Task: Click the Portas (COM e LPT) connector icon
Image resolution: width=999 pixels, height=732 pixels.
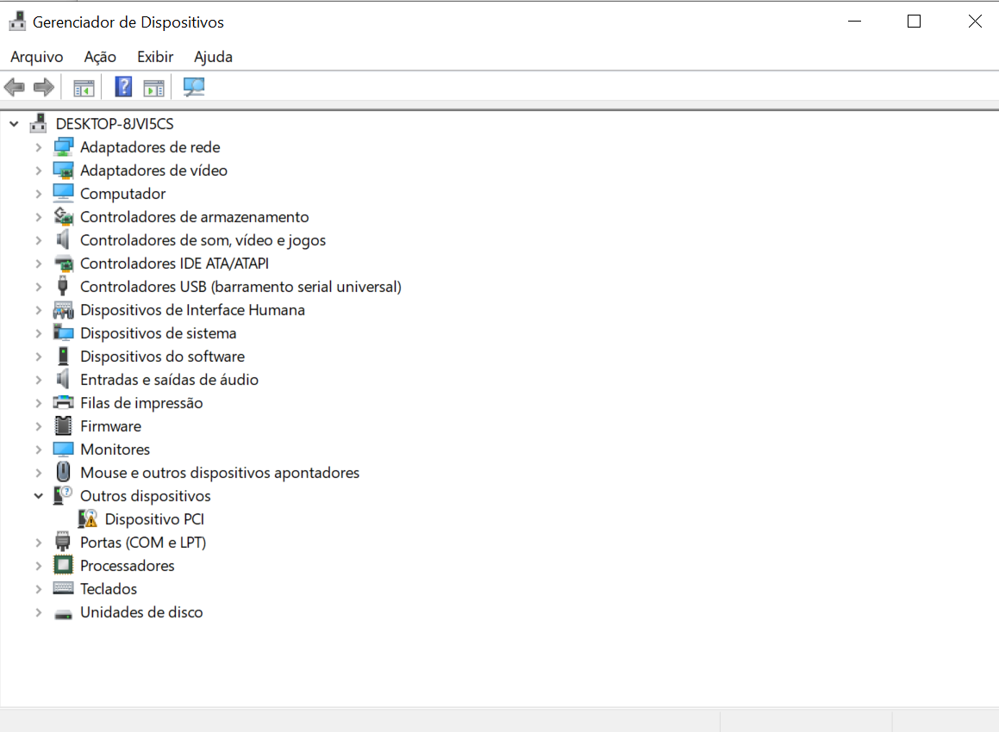Action: [x=62, y=543]
